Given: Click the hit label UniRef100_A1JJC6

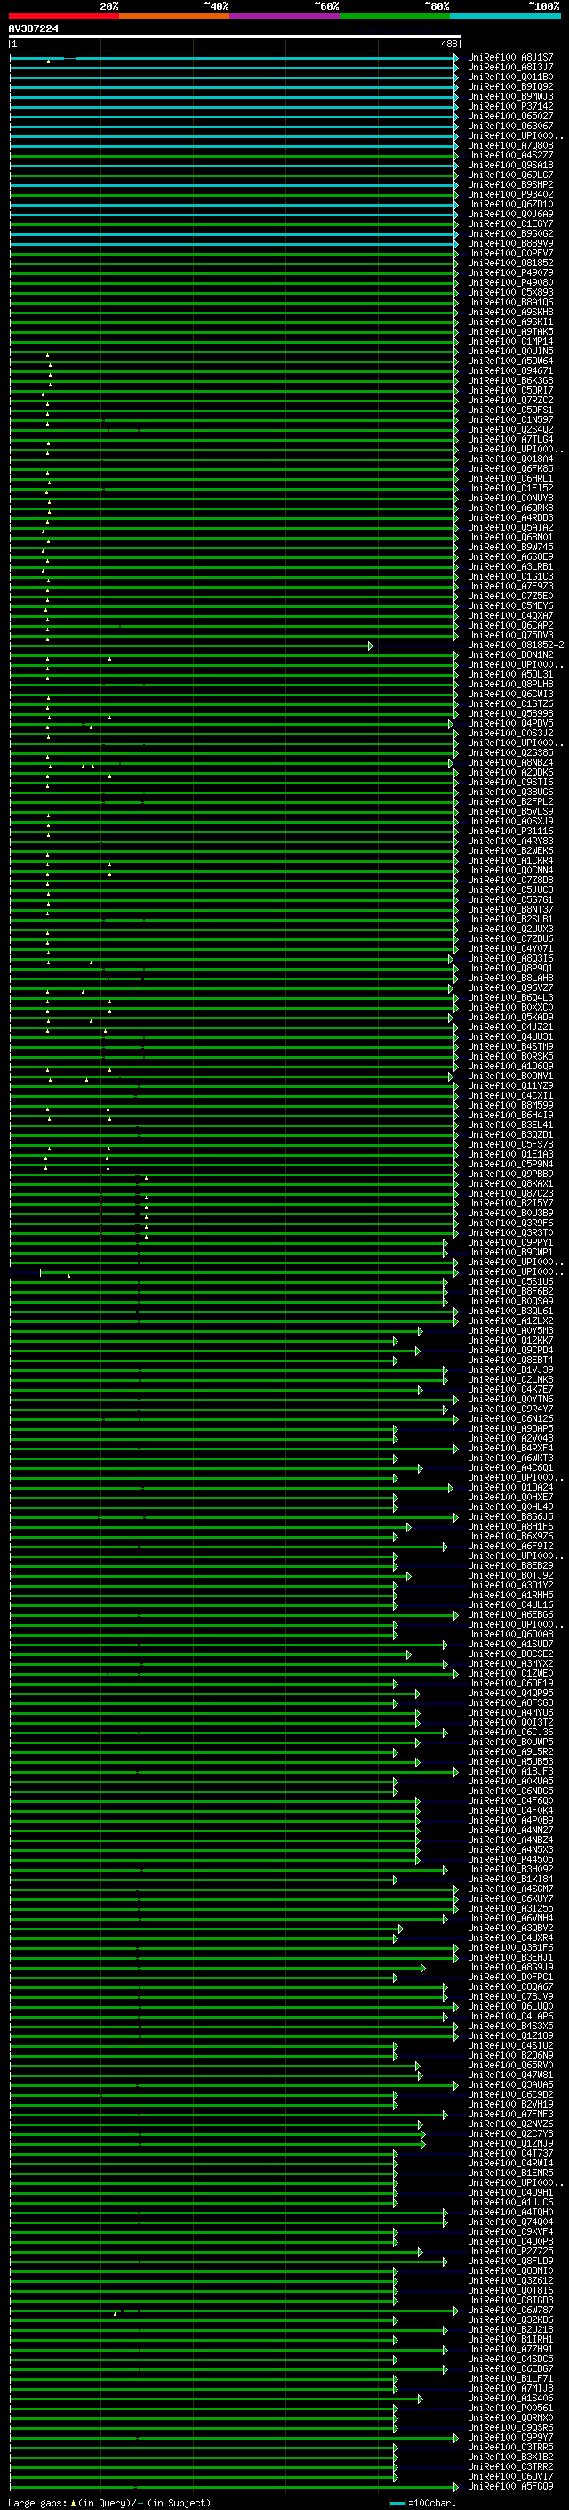Looking at the screenshot, I should [510, 2202].
